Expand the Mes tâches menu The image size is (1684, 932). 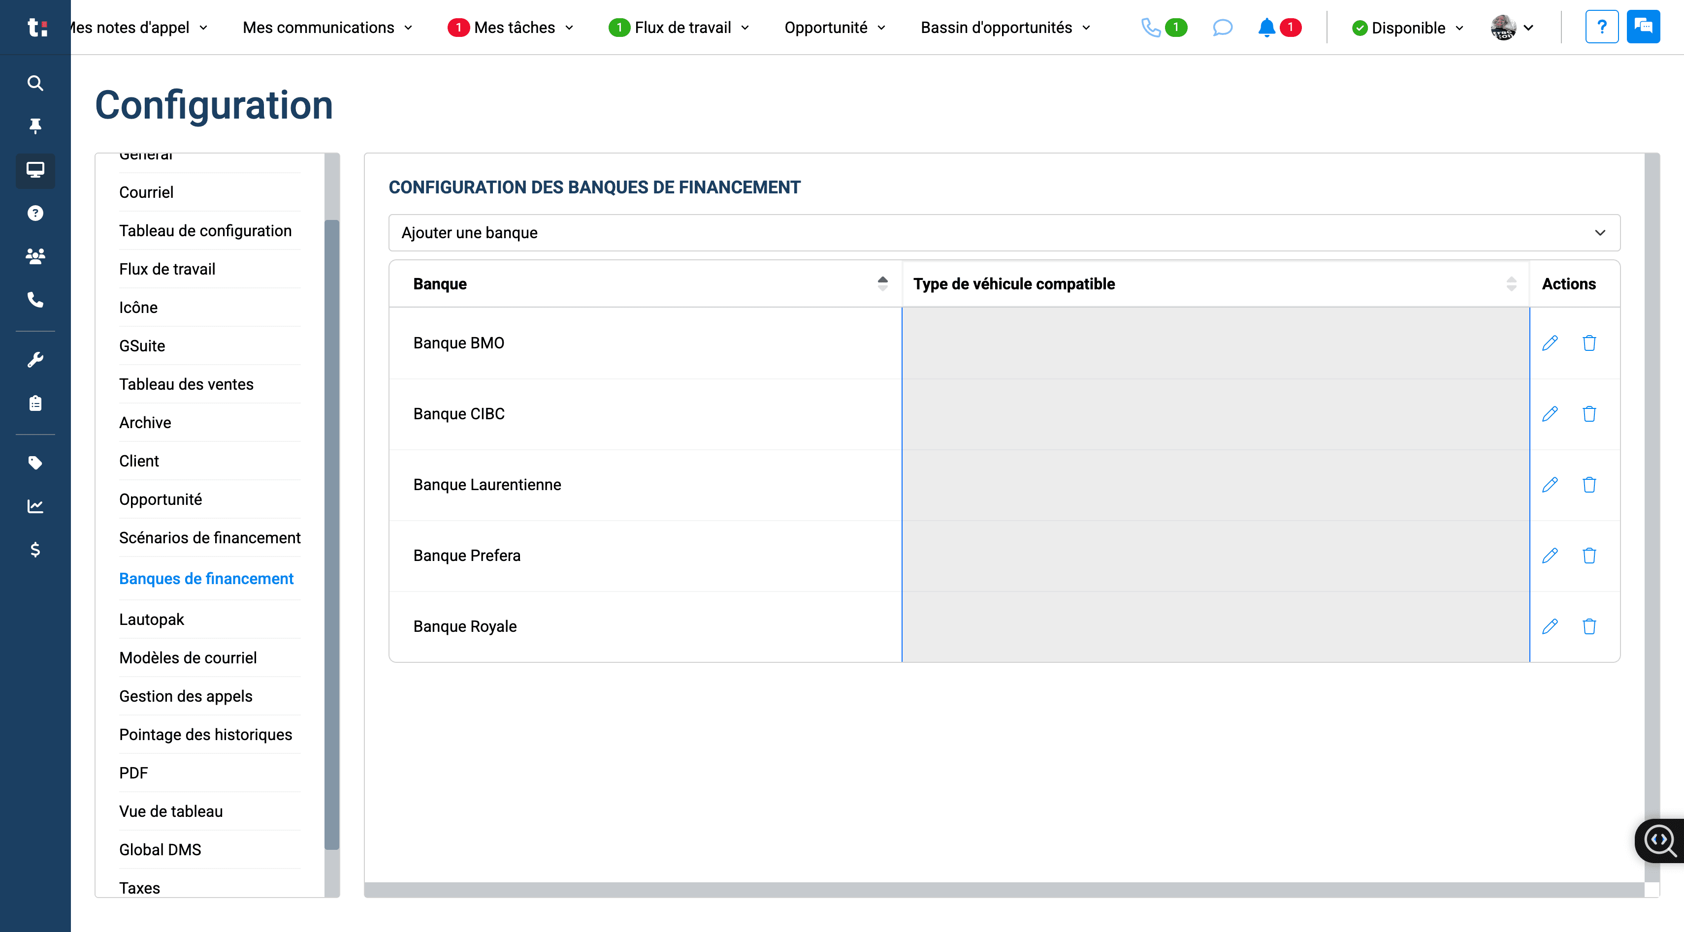[511, 28]
